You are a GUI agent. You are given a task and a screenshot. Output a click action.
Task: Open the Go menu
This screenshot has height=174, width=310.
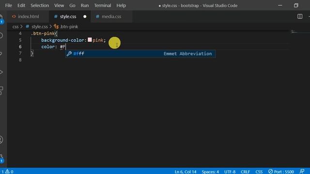(72, 5)
